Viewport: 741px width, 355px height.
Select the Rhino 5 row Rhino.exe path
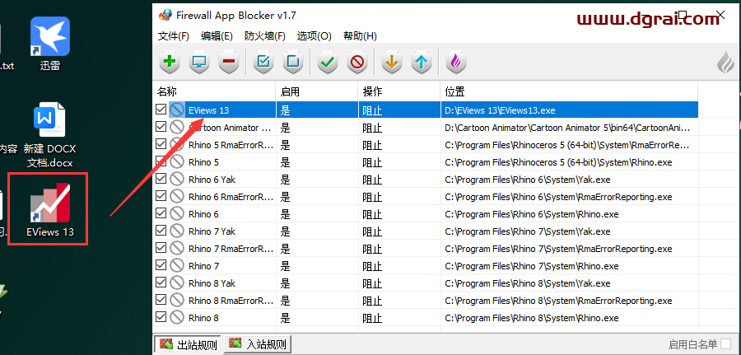558,162
